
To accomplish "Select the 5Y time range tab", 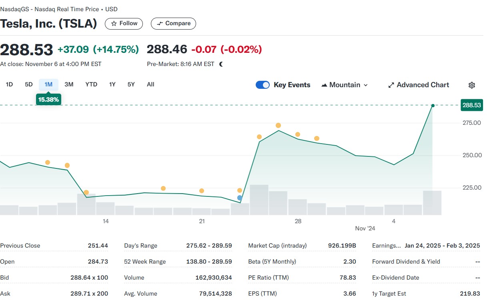I will (x=131, y=84).
